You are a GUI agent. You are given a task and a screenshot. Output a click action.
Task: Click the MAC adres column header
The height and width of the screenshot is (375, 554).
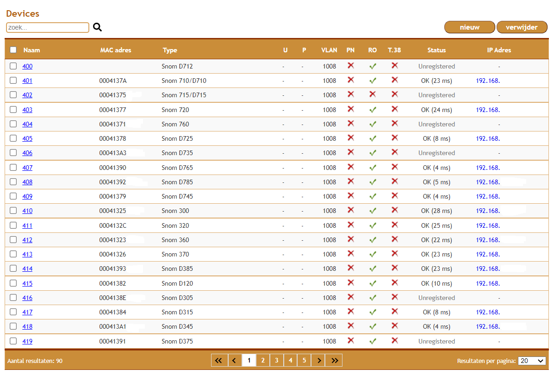click(116, 50)
